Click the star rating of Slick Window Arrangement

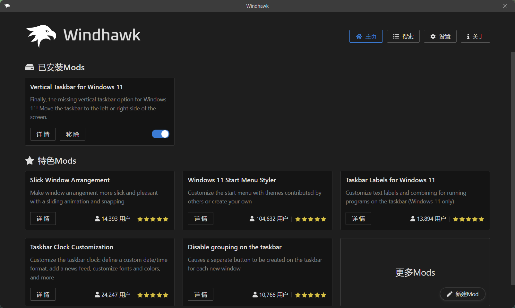click(x=153, y=219)
